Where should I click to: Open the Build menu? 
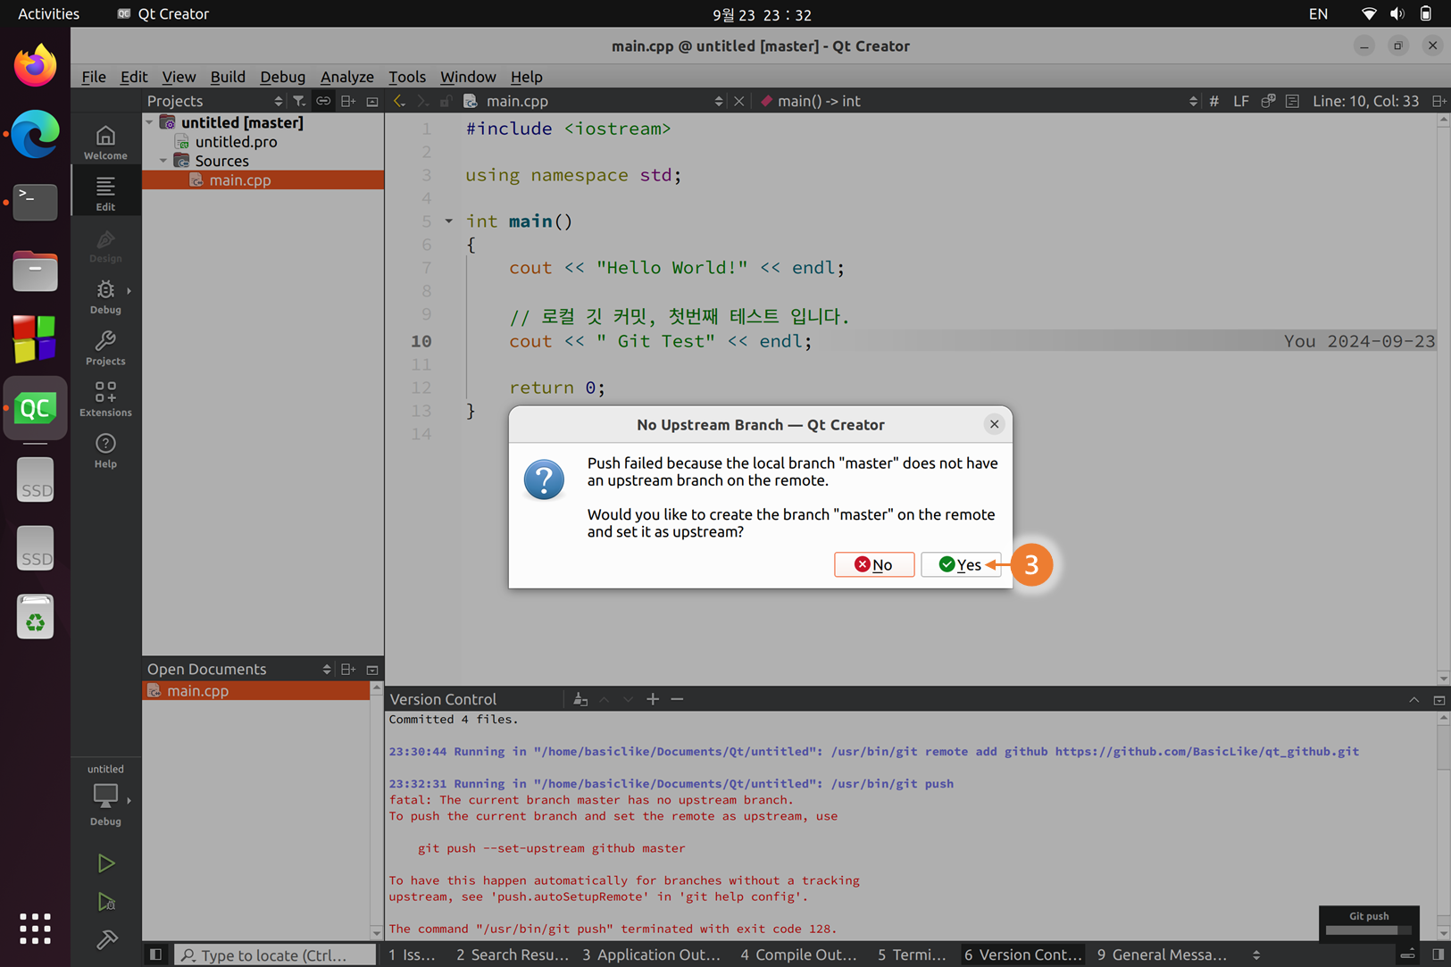(228, 77)
